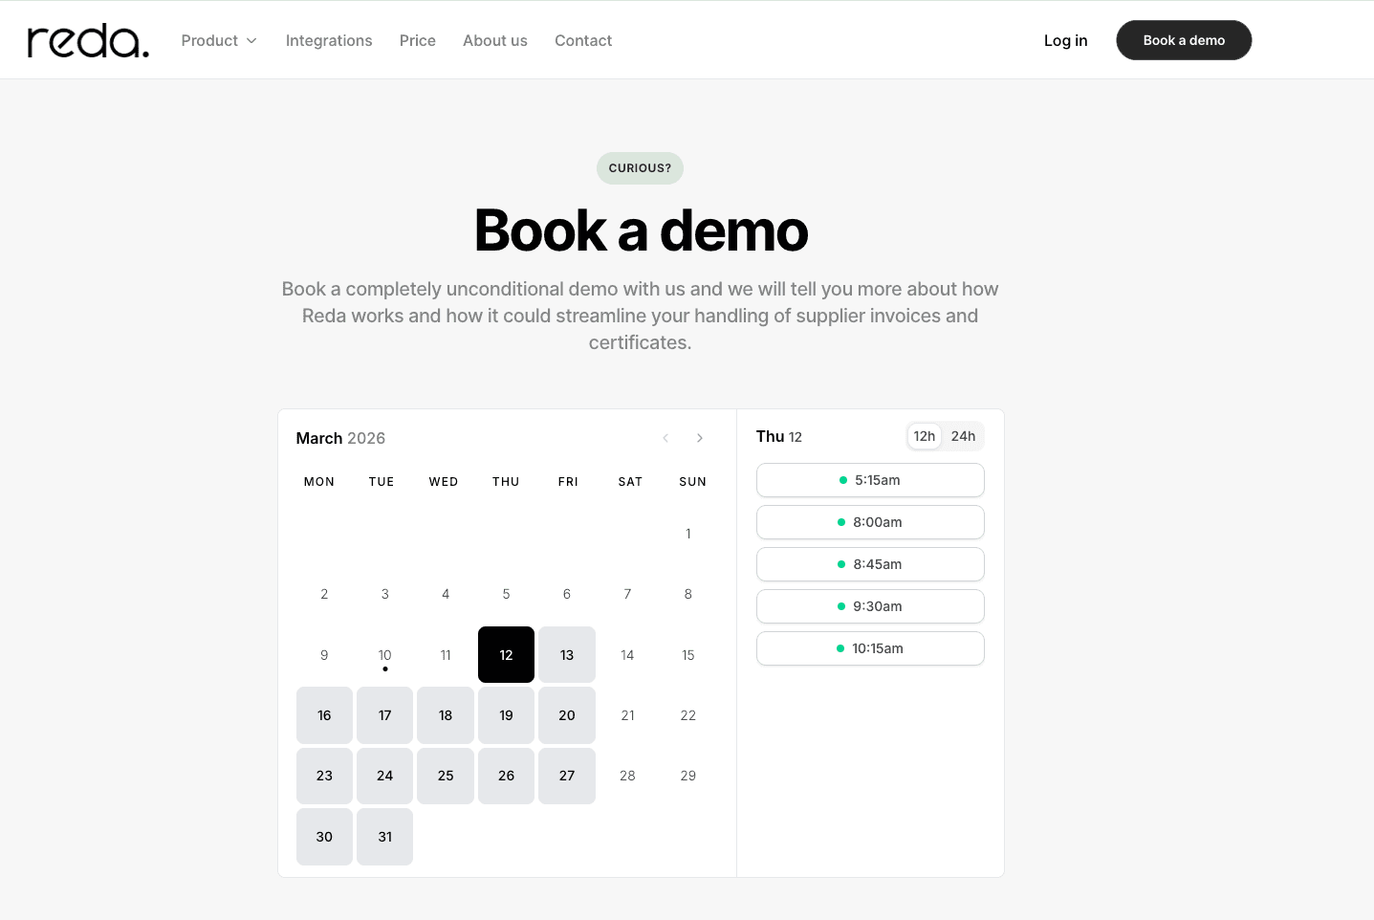Pick March 18 on the calendar
Image resolution: width=1374 pixels, height=920 pixels.
(446, 715)
